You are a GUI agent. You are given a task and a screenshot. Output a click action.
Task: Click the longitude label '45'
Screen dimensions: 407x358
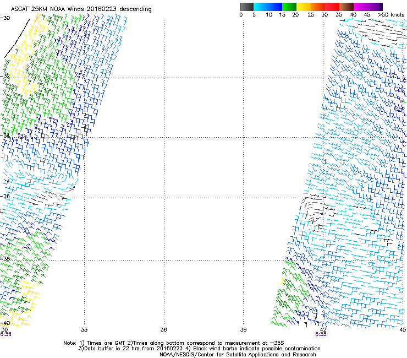click(403, 330)
